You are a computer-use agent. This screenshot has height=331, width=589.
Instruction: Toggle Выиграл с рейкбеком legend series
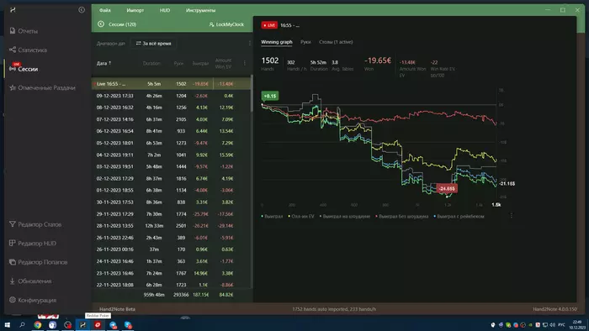coord(459,216)
